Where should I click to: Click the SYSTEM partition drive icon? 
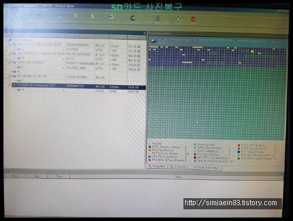(x=19, y=49)
